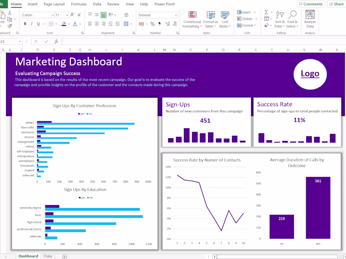The width and height of the screenshot is (346, 259).
Task: Open the Conditional Formatting menu
Action: [x=192, y=19]
